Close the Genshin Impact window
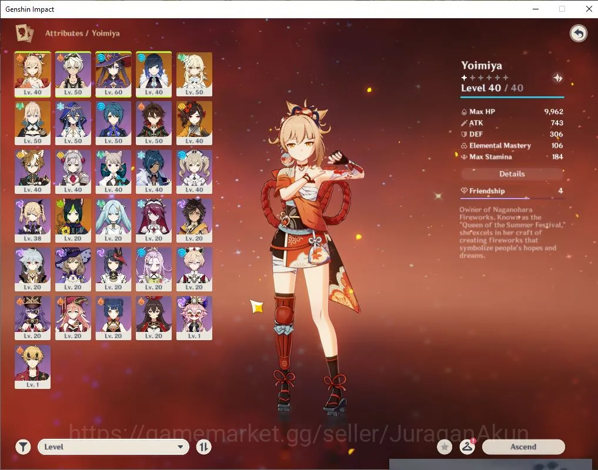Screen dimensions: 598x470 pyautogui.click(x=589, y=9)
